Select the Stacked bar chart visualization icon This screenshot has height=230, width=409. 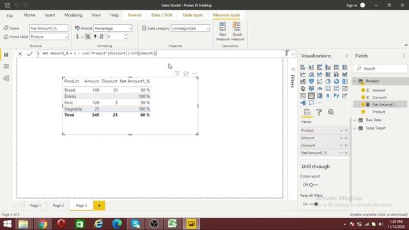(303, 67)
